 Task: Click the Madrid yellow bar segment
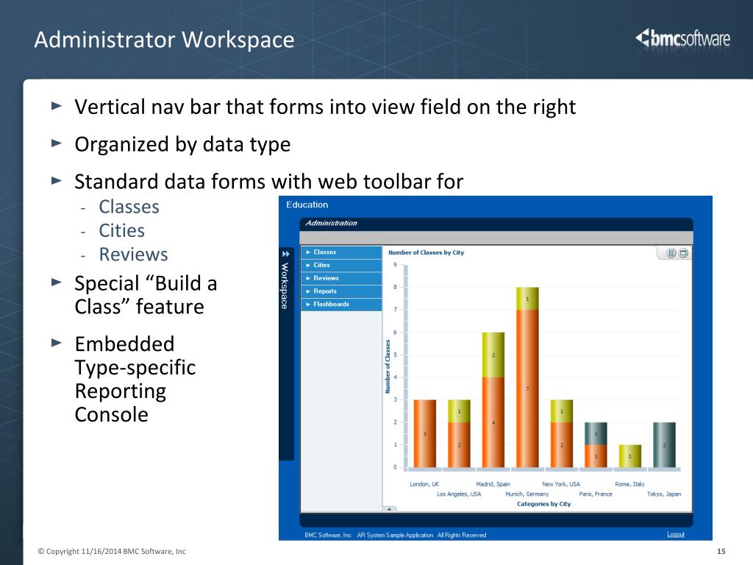click(493, 355)
